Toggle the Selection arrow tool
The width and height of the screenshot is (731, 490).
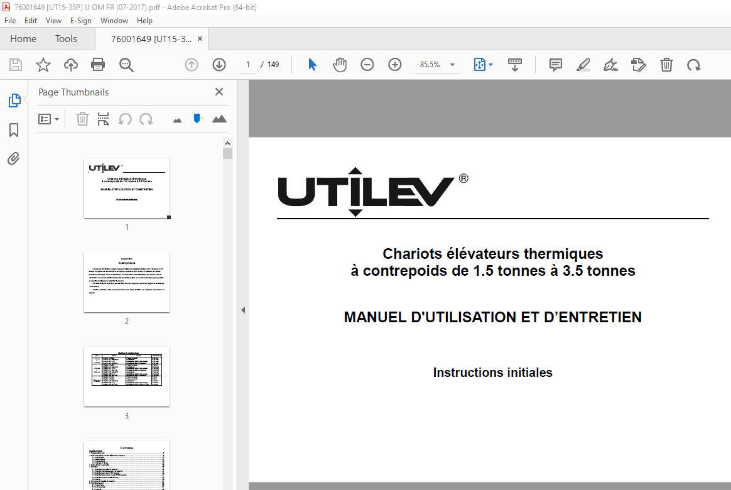311,64
